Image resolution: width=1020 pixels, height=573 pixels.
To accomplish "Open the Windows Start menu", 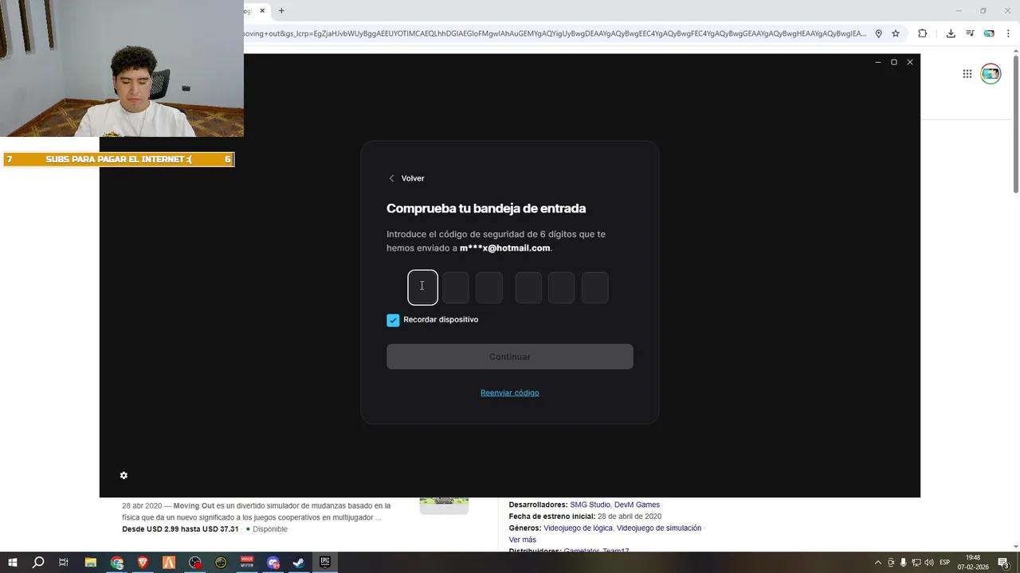I will click(13, 563).
